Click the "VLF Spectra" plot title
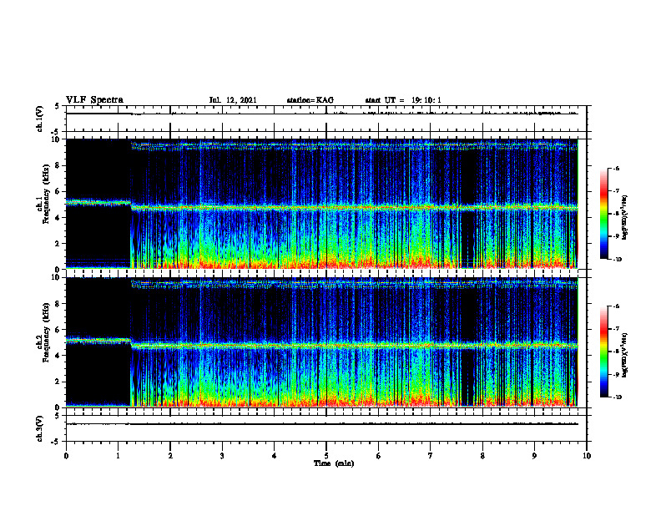 pyautogui.click(x=94, y=100)
